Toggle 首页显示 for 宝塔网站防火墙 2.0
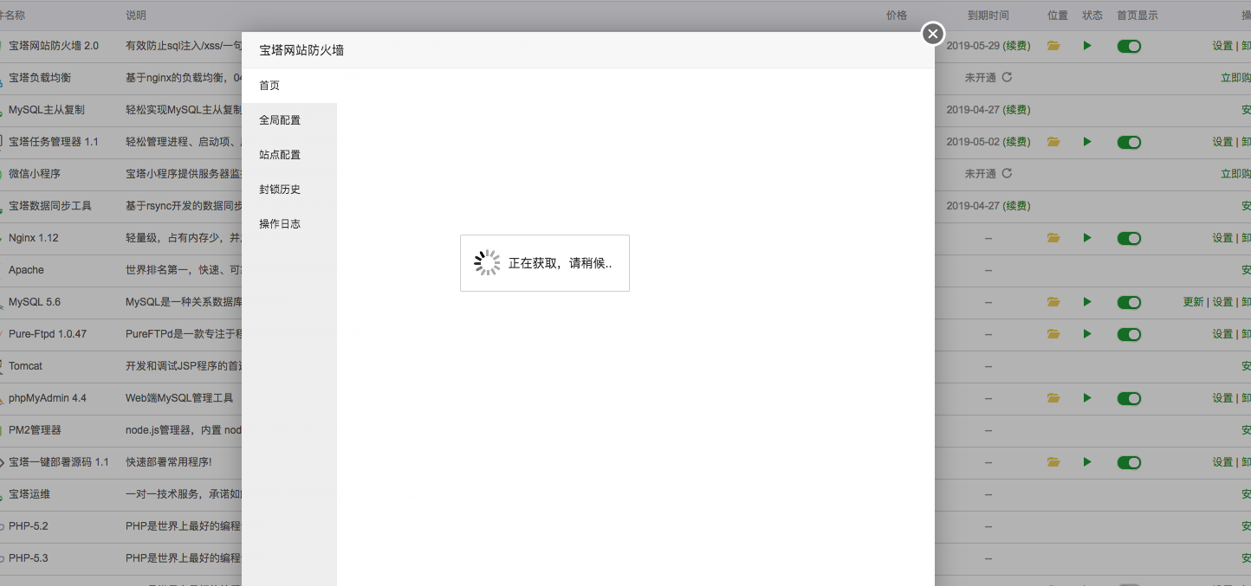1251x586 pixels. click(x=1129, y=46)
